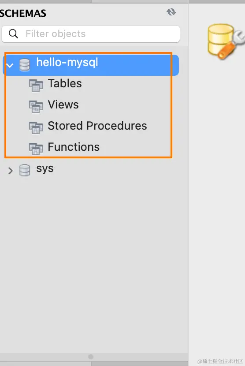Click the Tables folder icon
245x366 pixels.
36,85
